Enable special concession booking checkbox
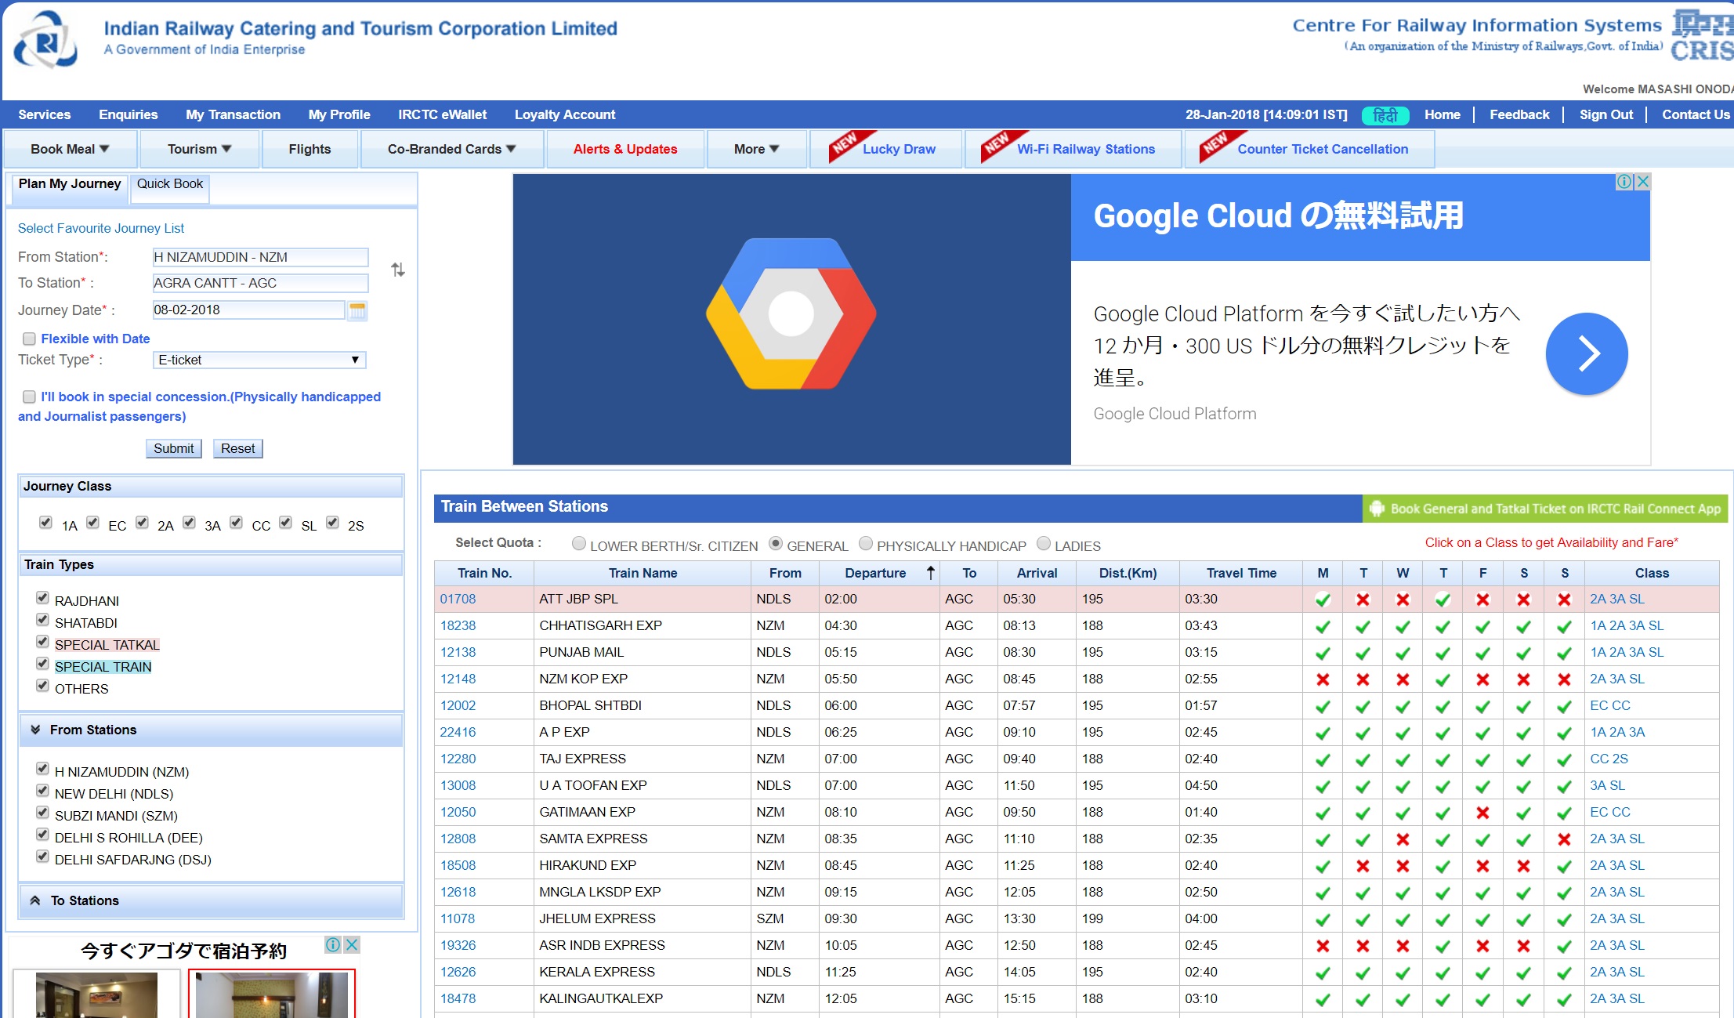This screenshot has height=1018, width=1734. (29, 397)
